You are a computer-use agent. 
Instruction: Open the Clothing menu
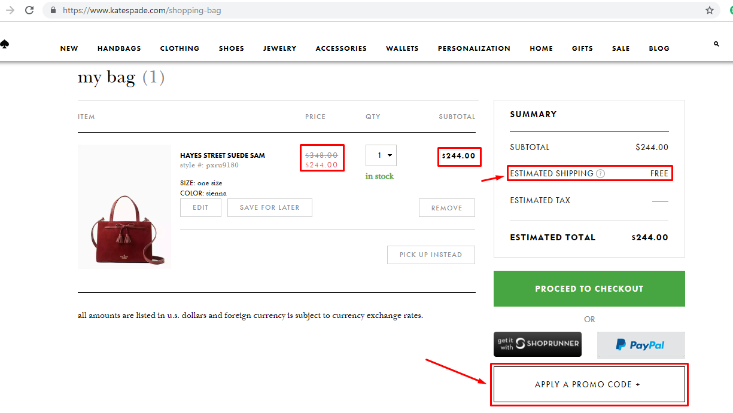click(180, 48)
